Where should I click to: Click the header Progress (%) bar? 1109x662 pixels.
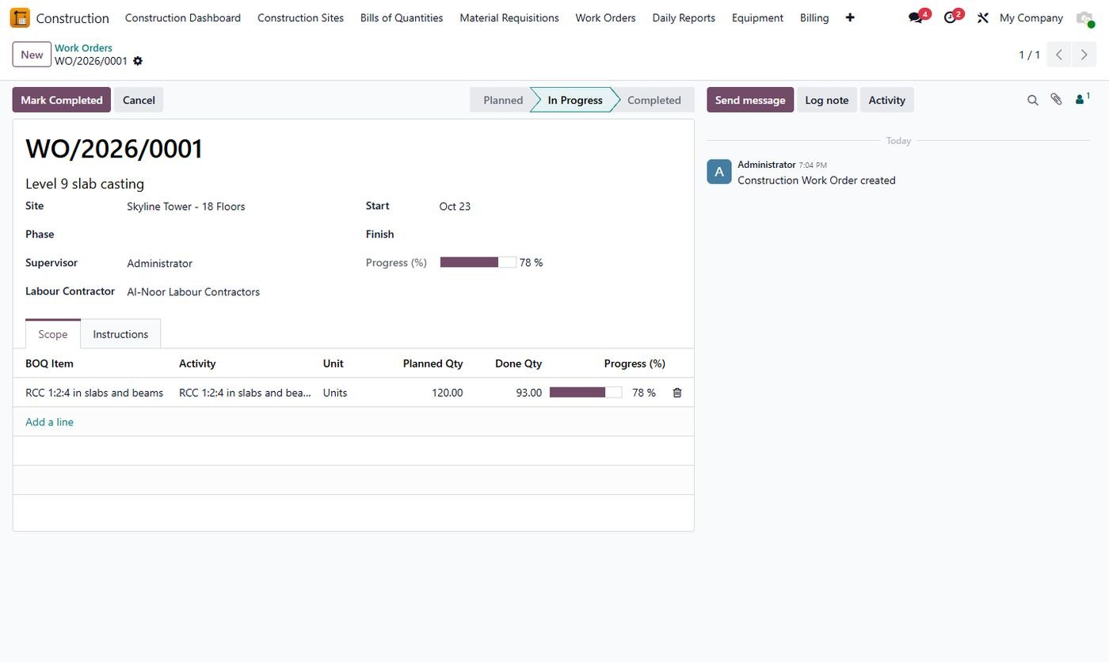[x=478, y=262]
